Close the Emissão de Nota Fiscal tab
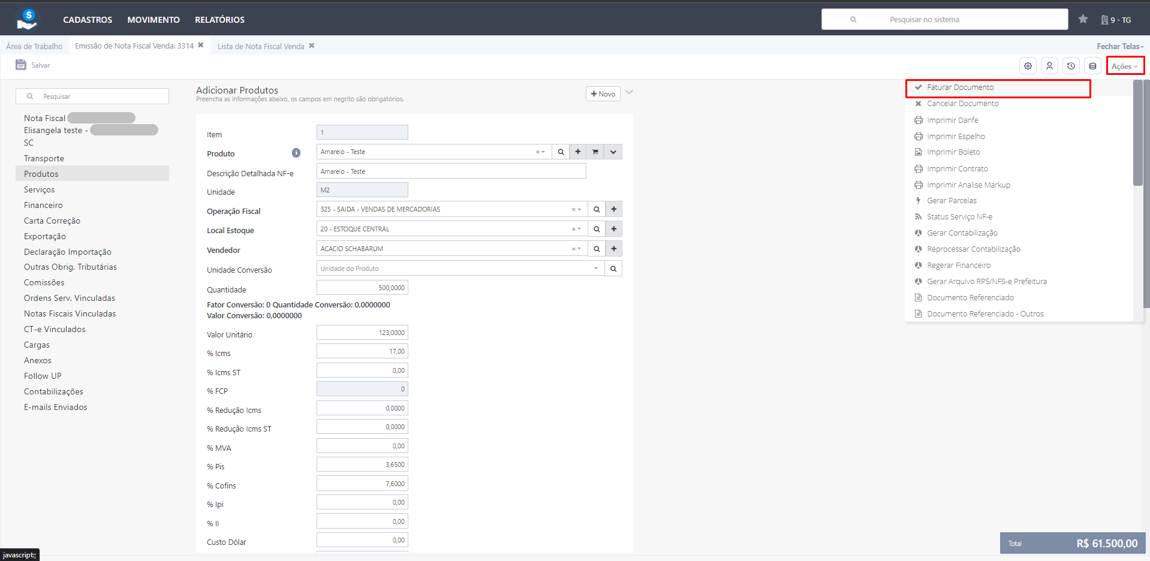Image resolution: width=1150 pixels, height=561 pixels. pyautogui.click(x=201, y=45)
